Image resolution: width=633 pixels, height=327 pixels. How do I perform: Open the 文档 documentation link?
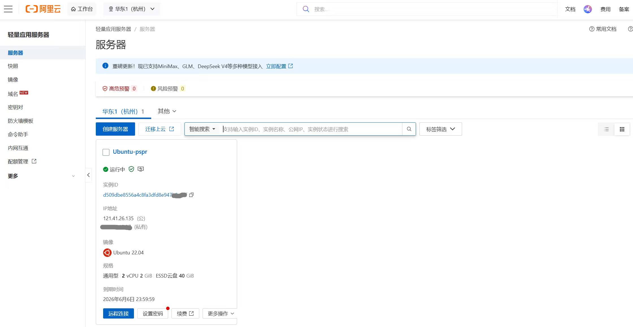tap(570, 9)
